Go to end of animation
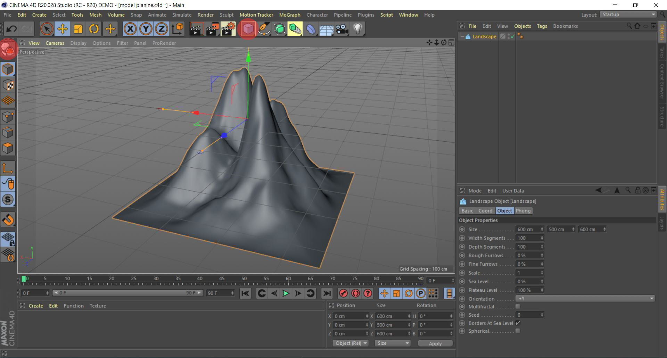This screenshot has height=358, width=667. 327,293
